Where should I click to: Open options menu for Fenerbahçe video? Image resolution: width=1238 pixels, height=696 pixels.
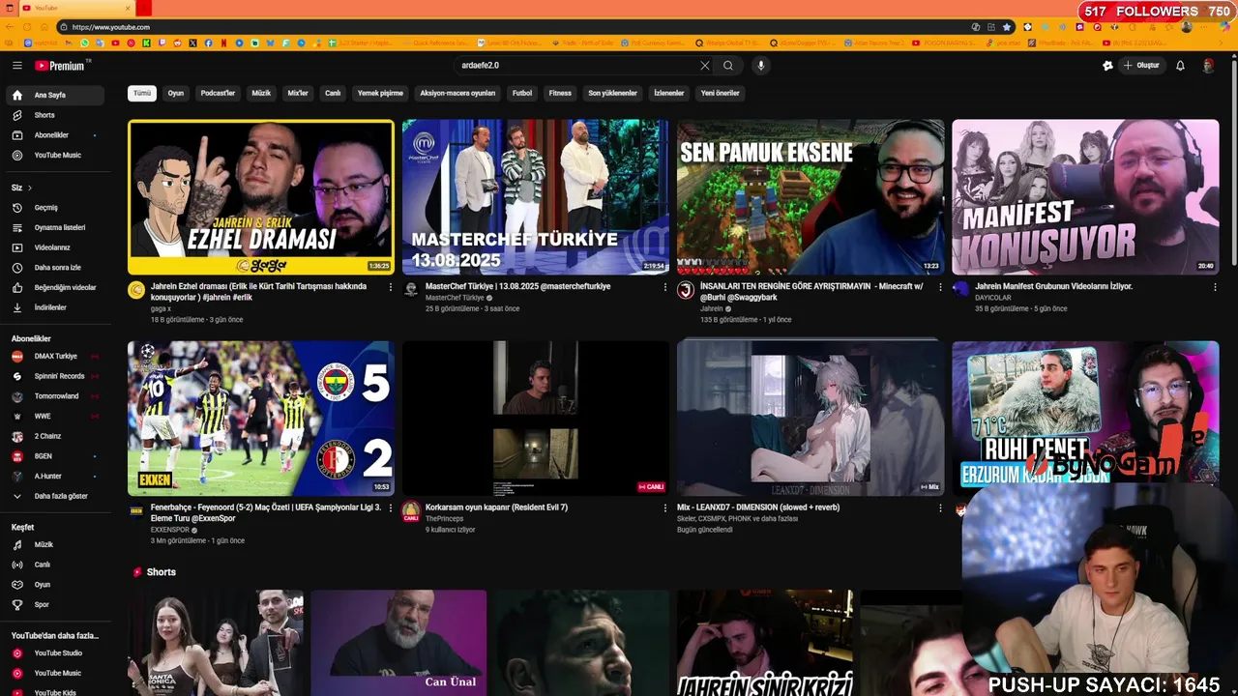pos(391,507)
